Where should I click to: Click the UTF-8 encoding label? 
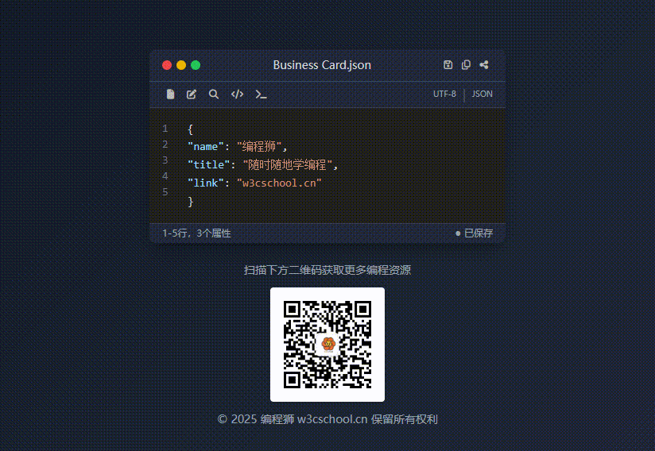click(444, 94)
